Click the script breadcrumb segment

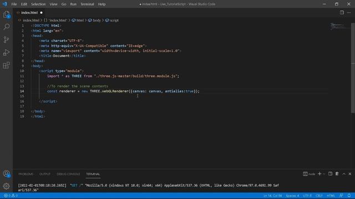[x=112, y=20]
